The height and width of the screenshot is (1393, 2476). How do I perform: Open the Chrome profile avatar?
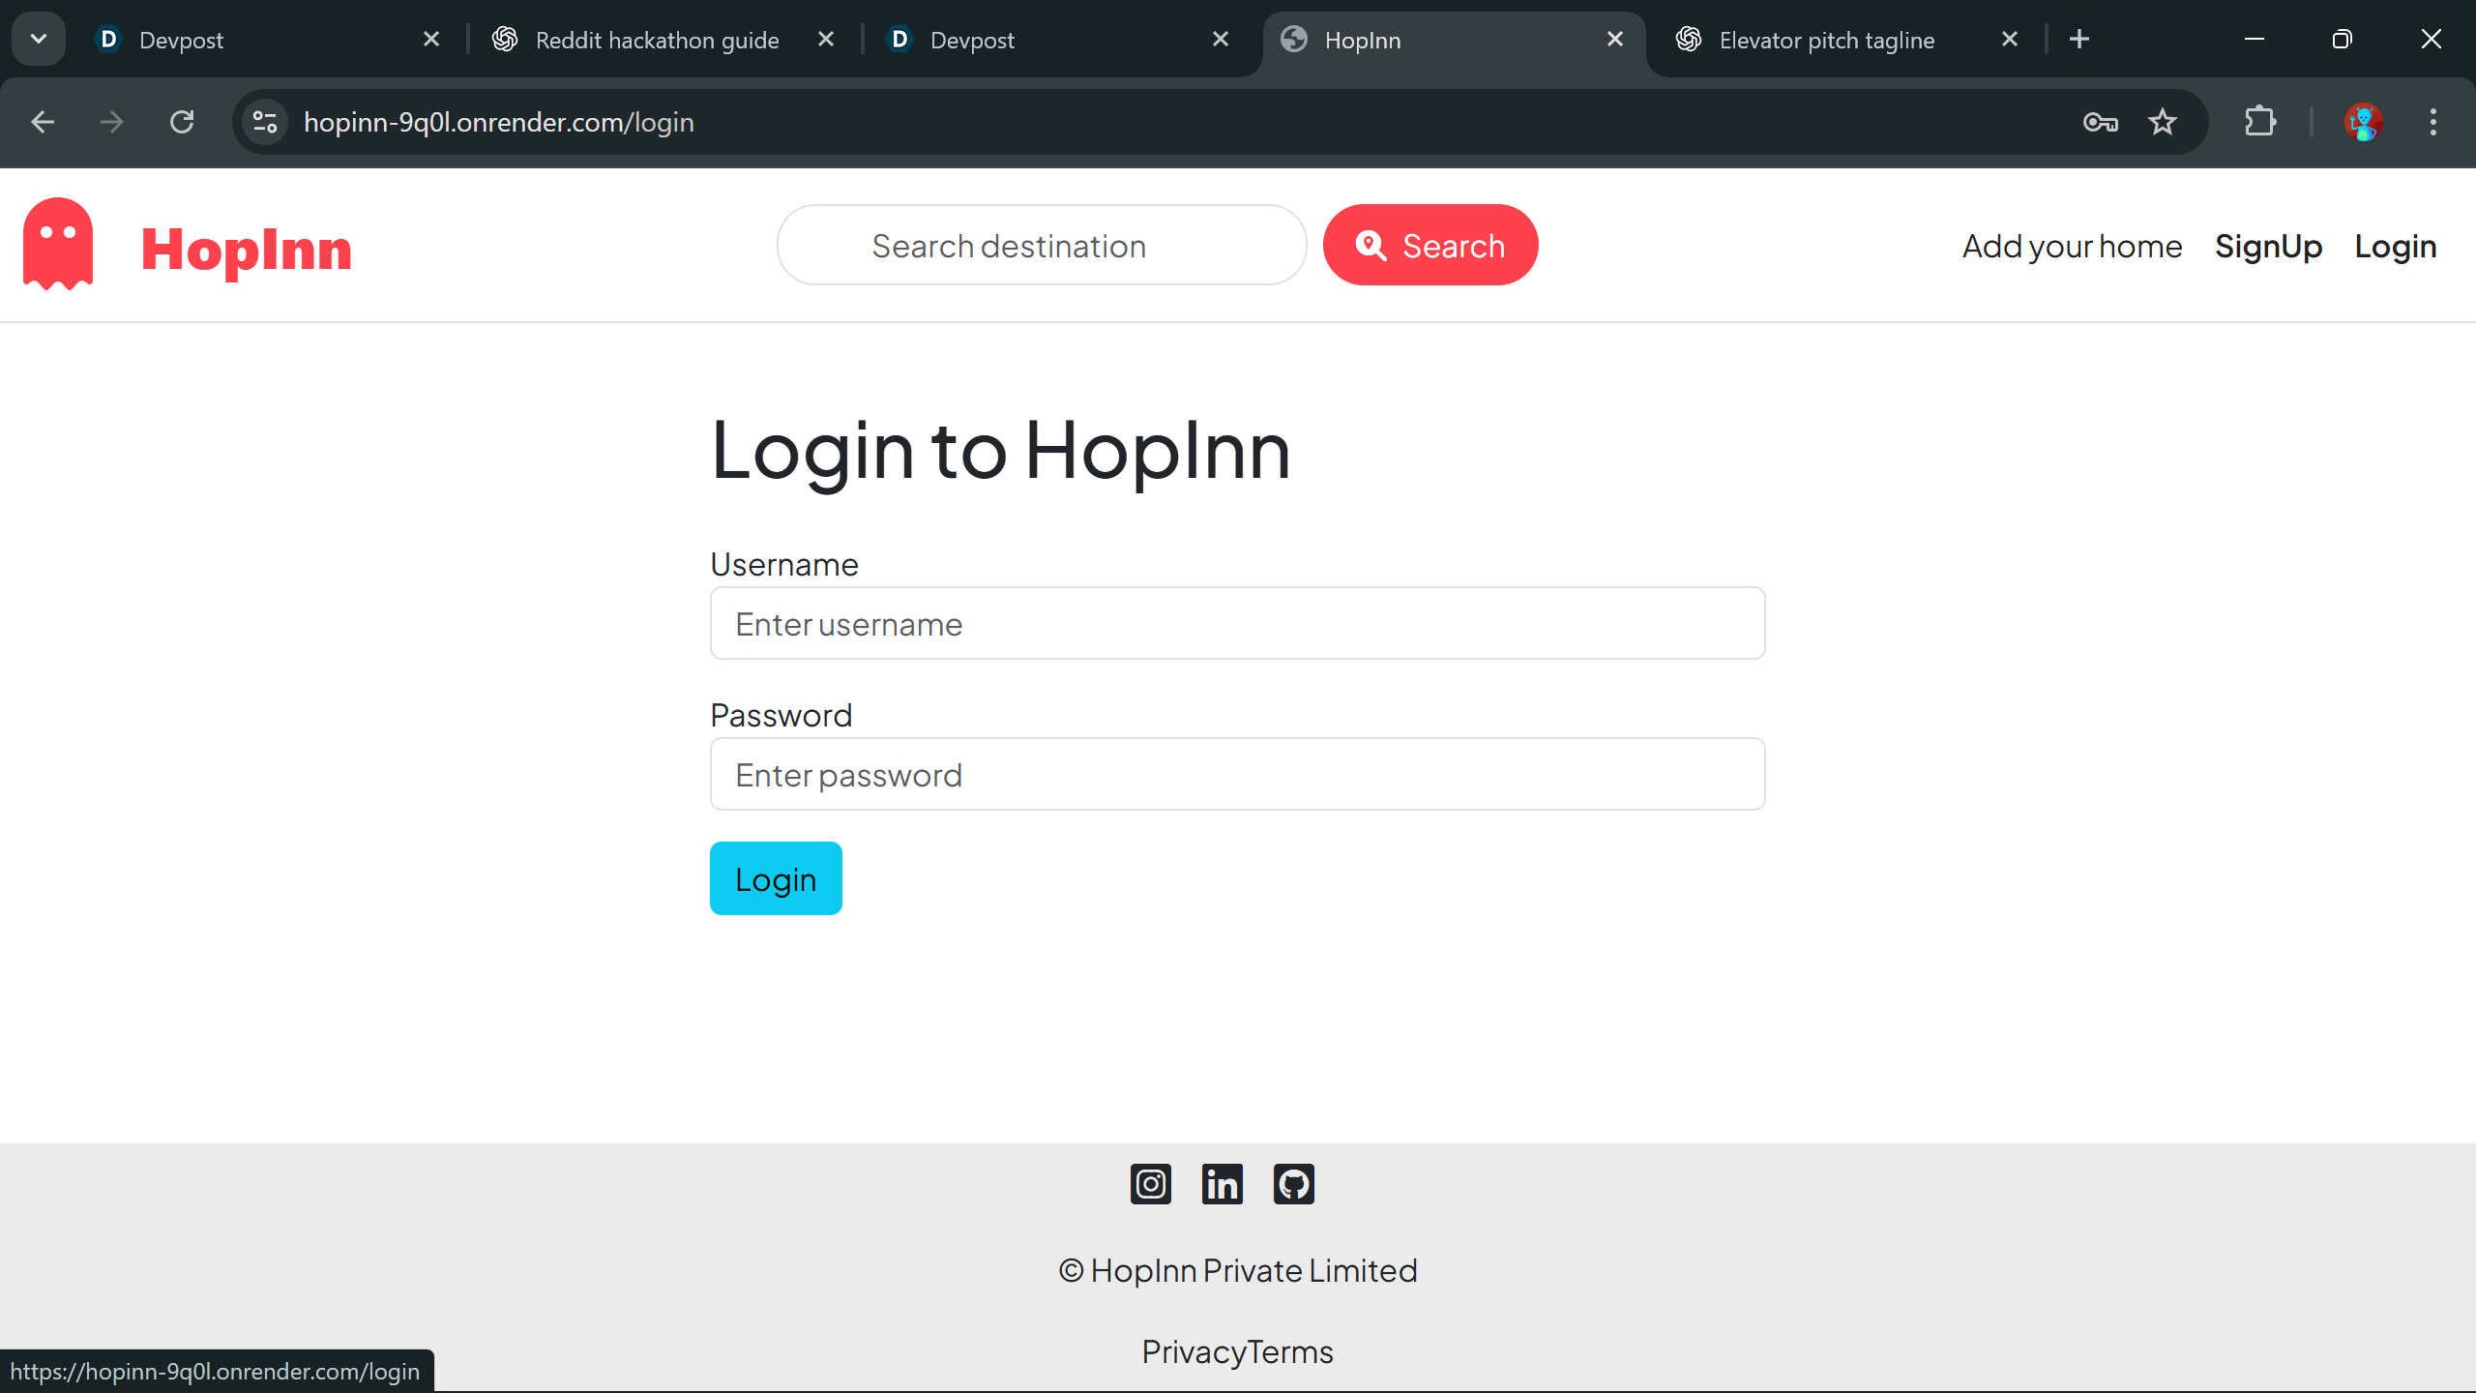point(2363,122)
